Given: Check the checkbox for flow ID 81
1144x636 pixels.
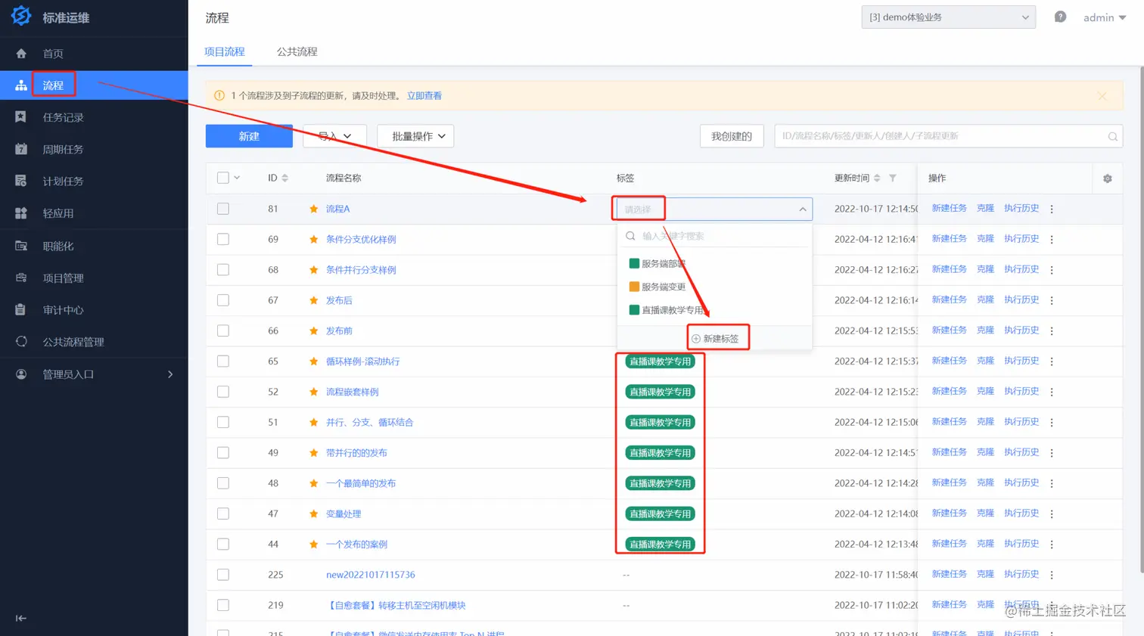Looking at the screenshot, I should [223, 209].
